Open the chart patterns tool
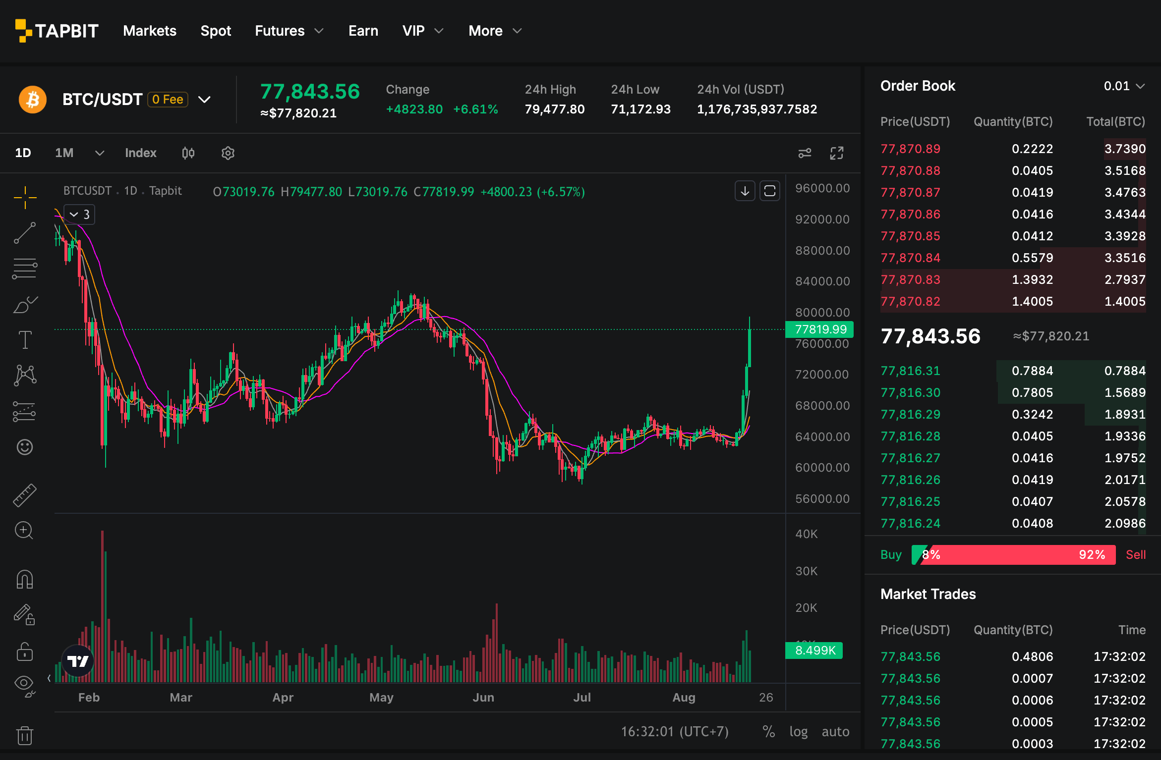This screenshot has width=1161, height=760. 25,375
